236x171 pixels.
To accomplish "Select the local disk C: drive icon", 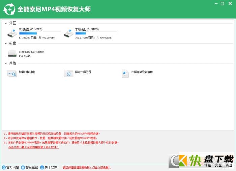I will click(12, 33).
